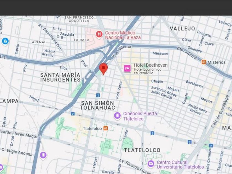232x174 pixels.
Task: Click the Ricardo Flores Magón label on the left
Action: pos(19,133)
